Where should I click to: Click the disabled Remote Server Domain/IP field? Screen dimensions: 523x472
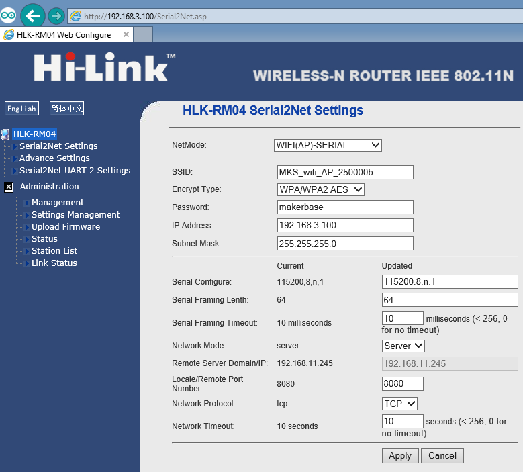450,363
